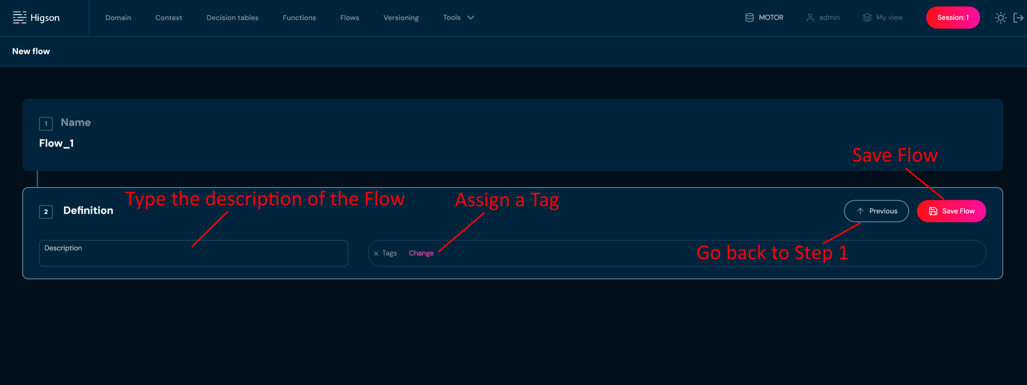Navigate to the Flows section
The height and width of the screenshot is (385, 1027).
point(349,18)
